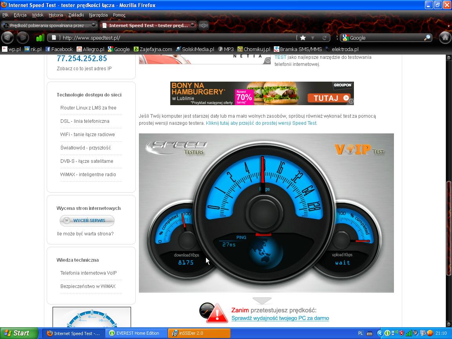Select the Internet Speed Test tab

pos(148,26)
